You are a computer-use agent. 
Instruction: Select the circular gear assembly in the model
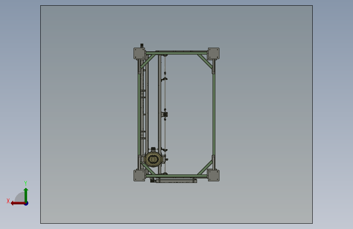coord(153,159)
